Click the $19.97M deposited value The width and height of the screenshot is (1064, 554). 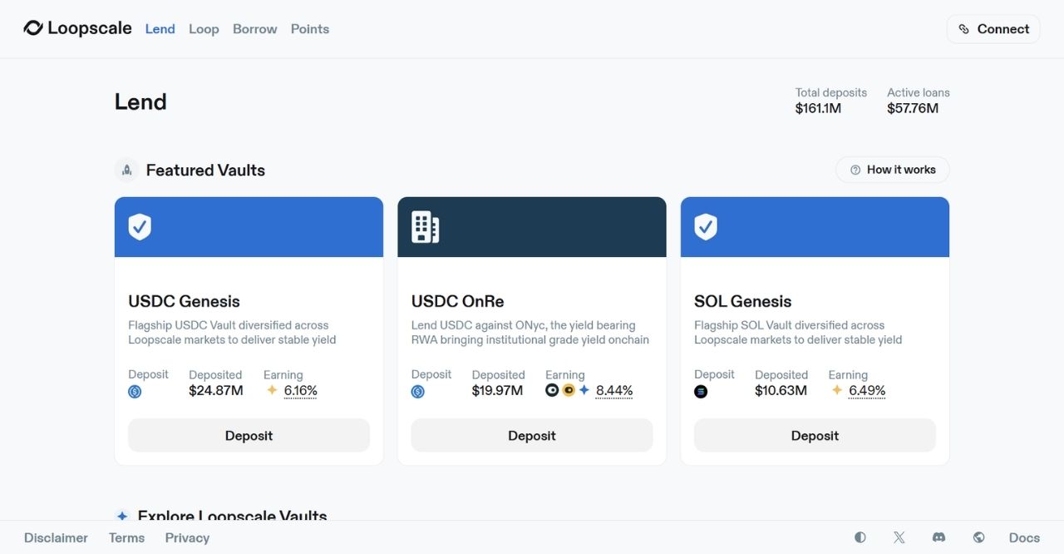498,391
